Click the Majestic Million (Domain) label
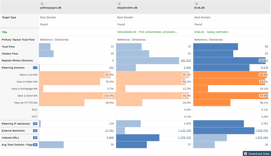 click(x=17, y=60)
